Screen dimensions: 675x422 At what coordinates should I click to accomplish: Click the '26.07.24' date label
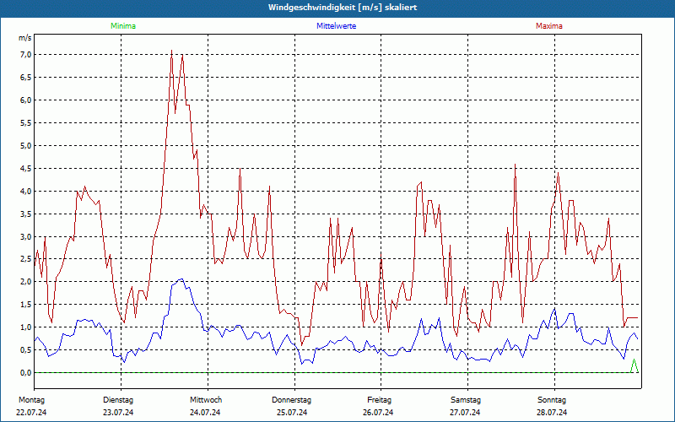[378, 413]
